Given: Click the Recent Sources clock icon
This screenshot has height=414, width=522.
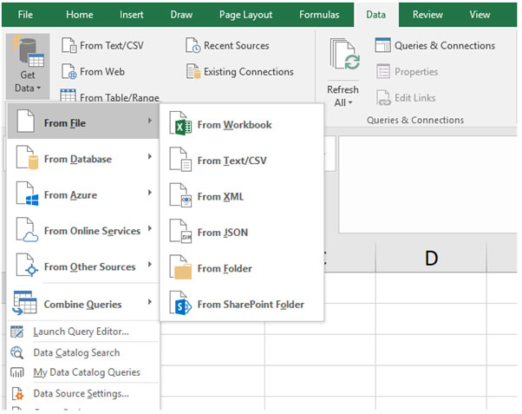Looking at the screenshot, I should (x=193, y=45).
